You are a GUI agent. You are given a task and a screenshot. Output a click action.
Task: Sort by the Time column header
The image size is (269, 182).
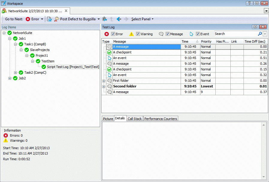click(x=191, y=41)
